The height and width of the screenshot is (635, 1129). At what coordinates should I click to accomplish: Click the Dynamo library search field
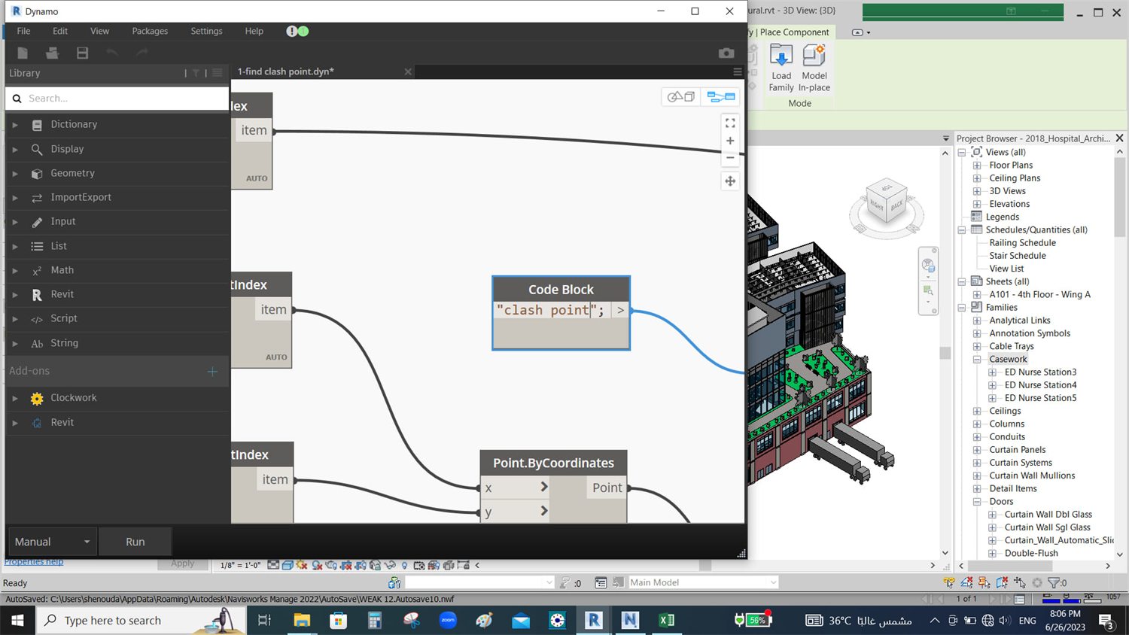tap(117, 99)
